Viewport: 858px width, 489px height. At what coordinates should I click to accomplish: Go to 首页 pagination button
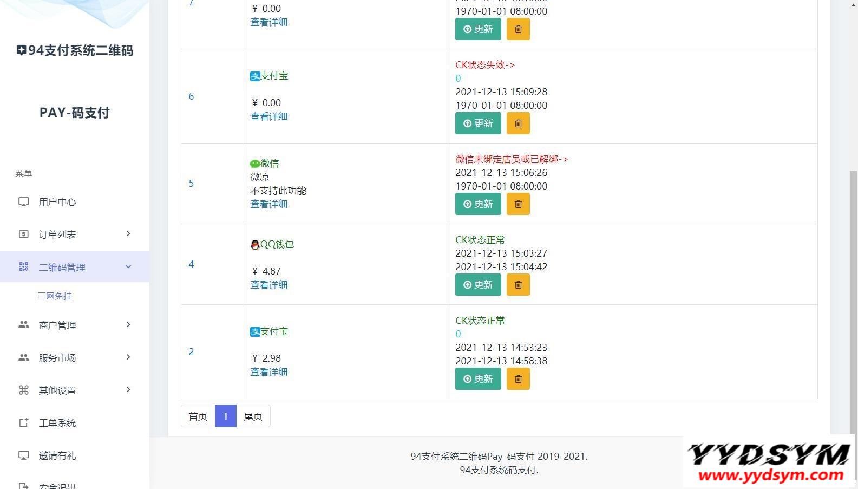(198, 416)
